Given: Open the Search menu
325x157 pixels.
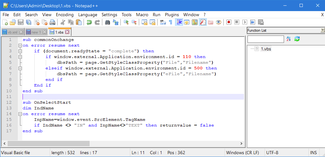Looking at the screenshot, I should point(31,15).
